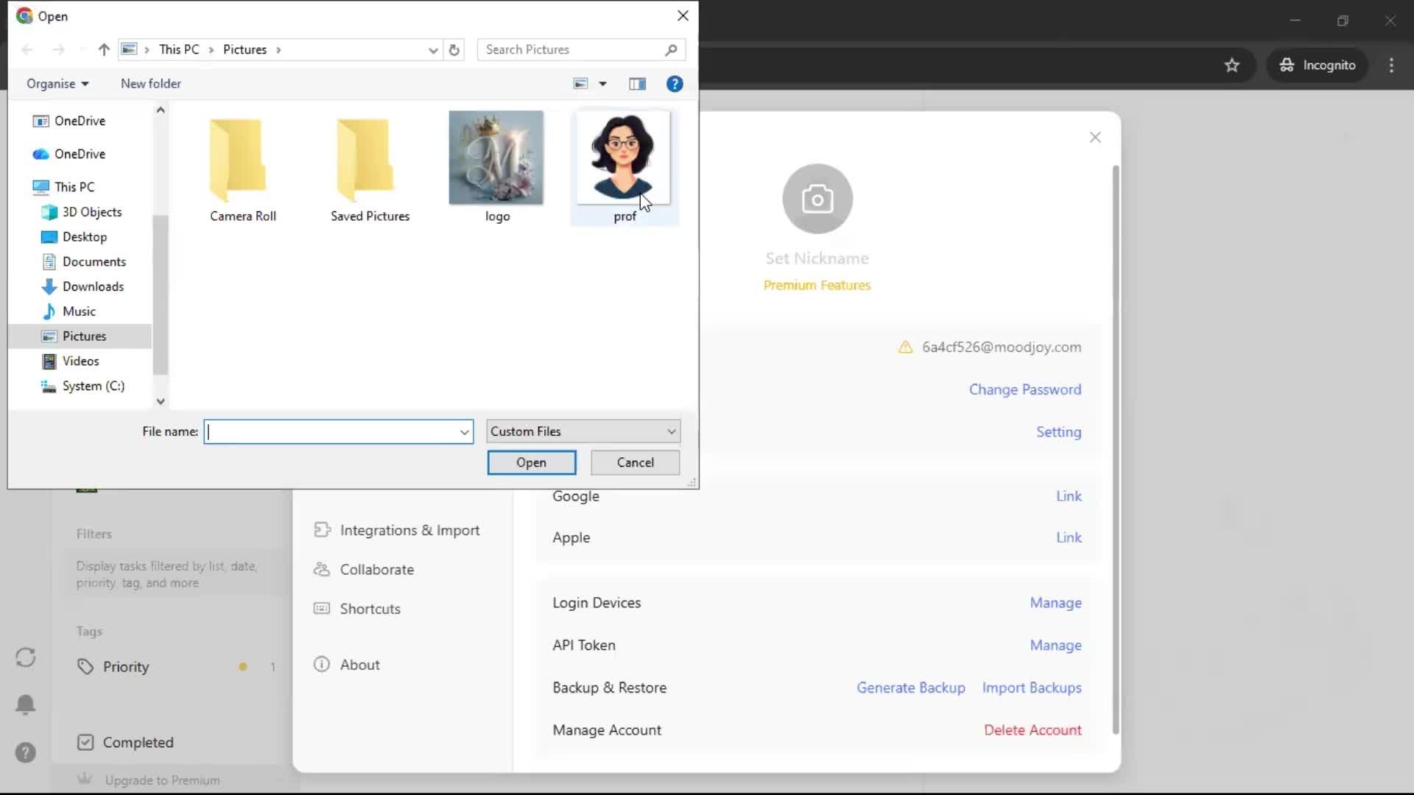The height and width of the screenshot is (795, 1414).
Task: Click the Open button
Action: (x=531, y=462)
